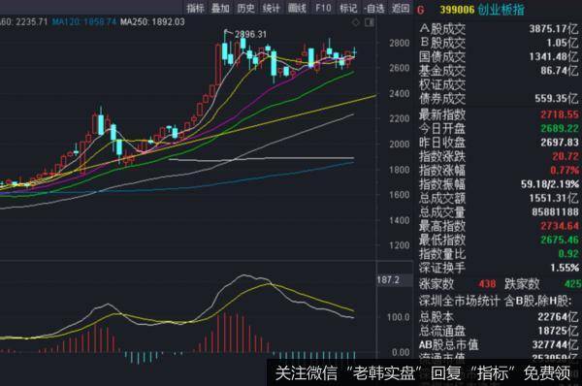
Task: Click the 总股本 value 22764亿
Action: tap(558, 317)
